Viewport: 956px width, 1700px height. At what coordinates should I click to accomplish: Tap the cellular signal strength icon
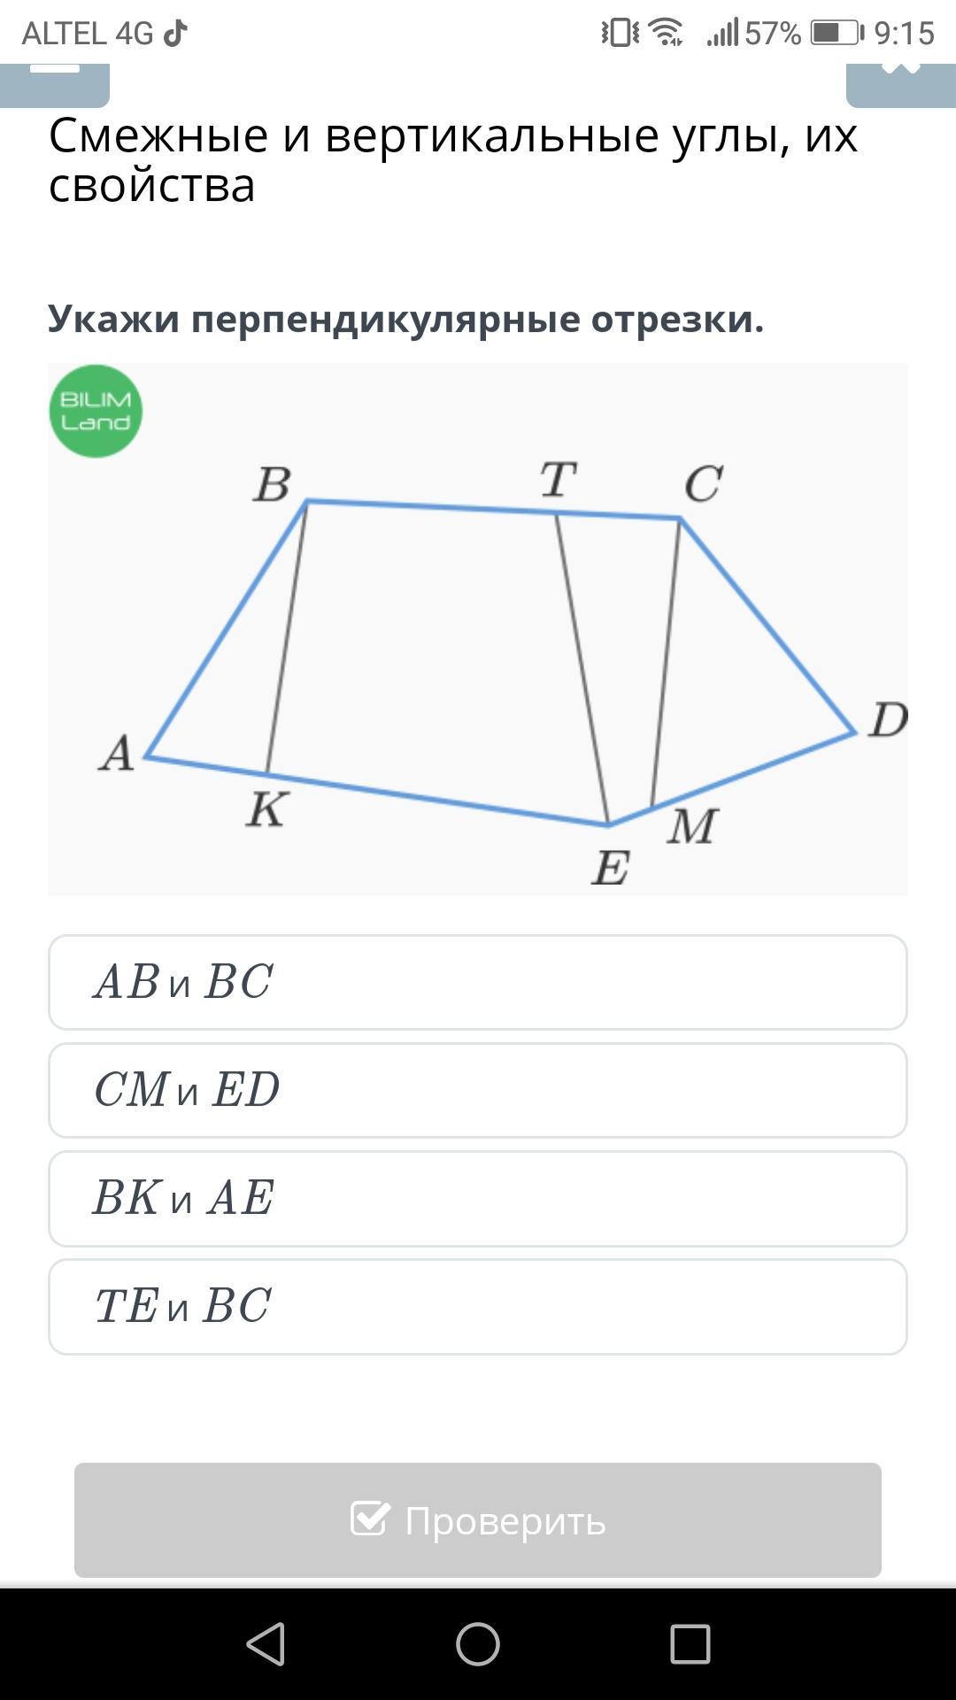click(722, 34)
